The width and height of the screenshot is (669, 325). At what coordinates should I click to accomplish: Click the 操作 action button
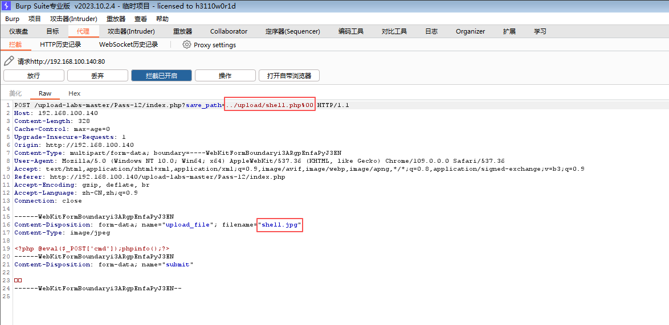pyautogui.click(x=225, y=75)
